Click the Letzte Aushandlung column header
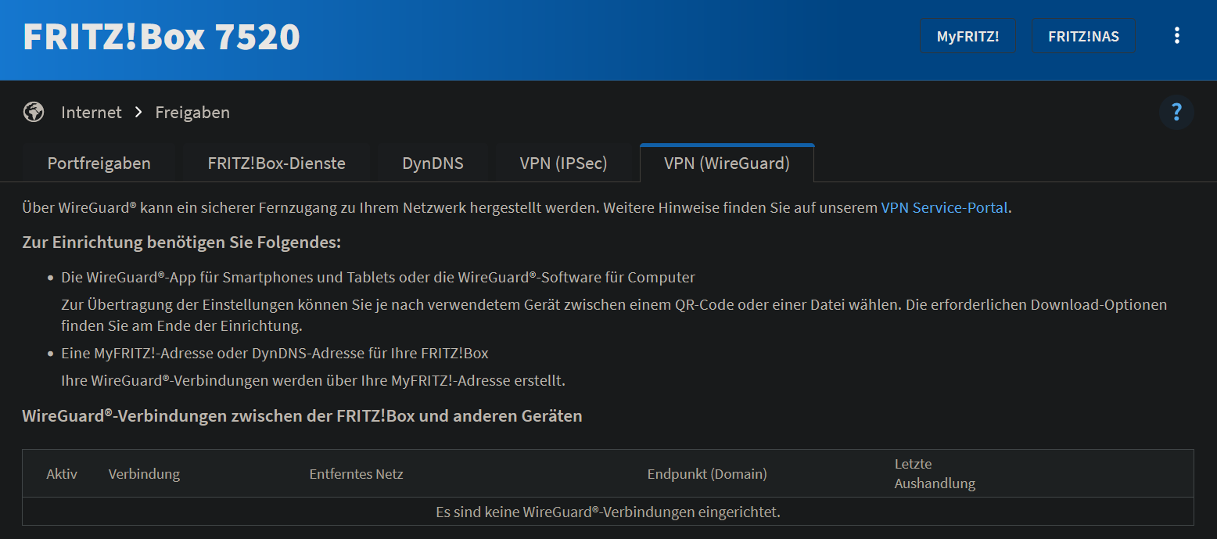The width and height of the screenshot is (1217, 539). pos(935,474)
